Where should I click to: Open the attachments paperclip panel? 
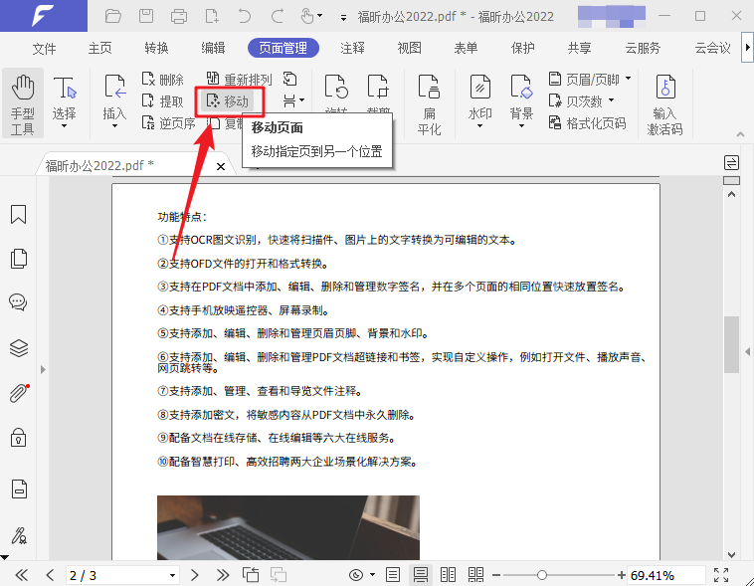18,393
